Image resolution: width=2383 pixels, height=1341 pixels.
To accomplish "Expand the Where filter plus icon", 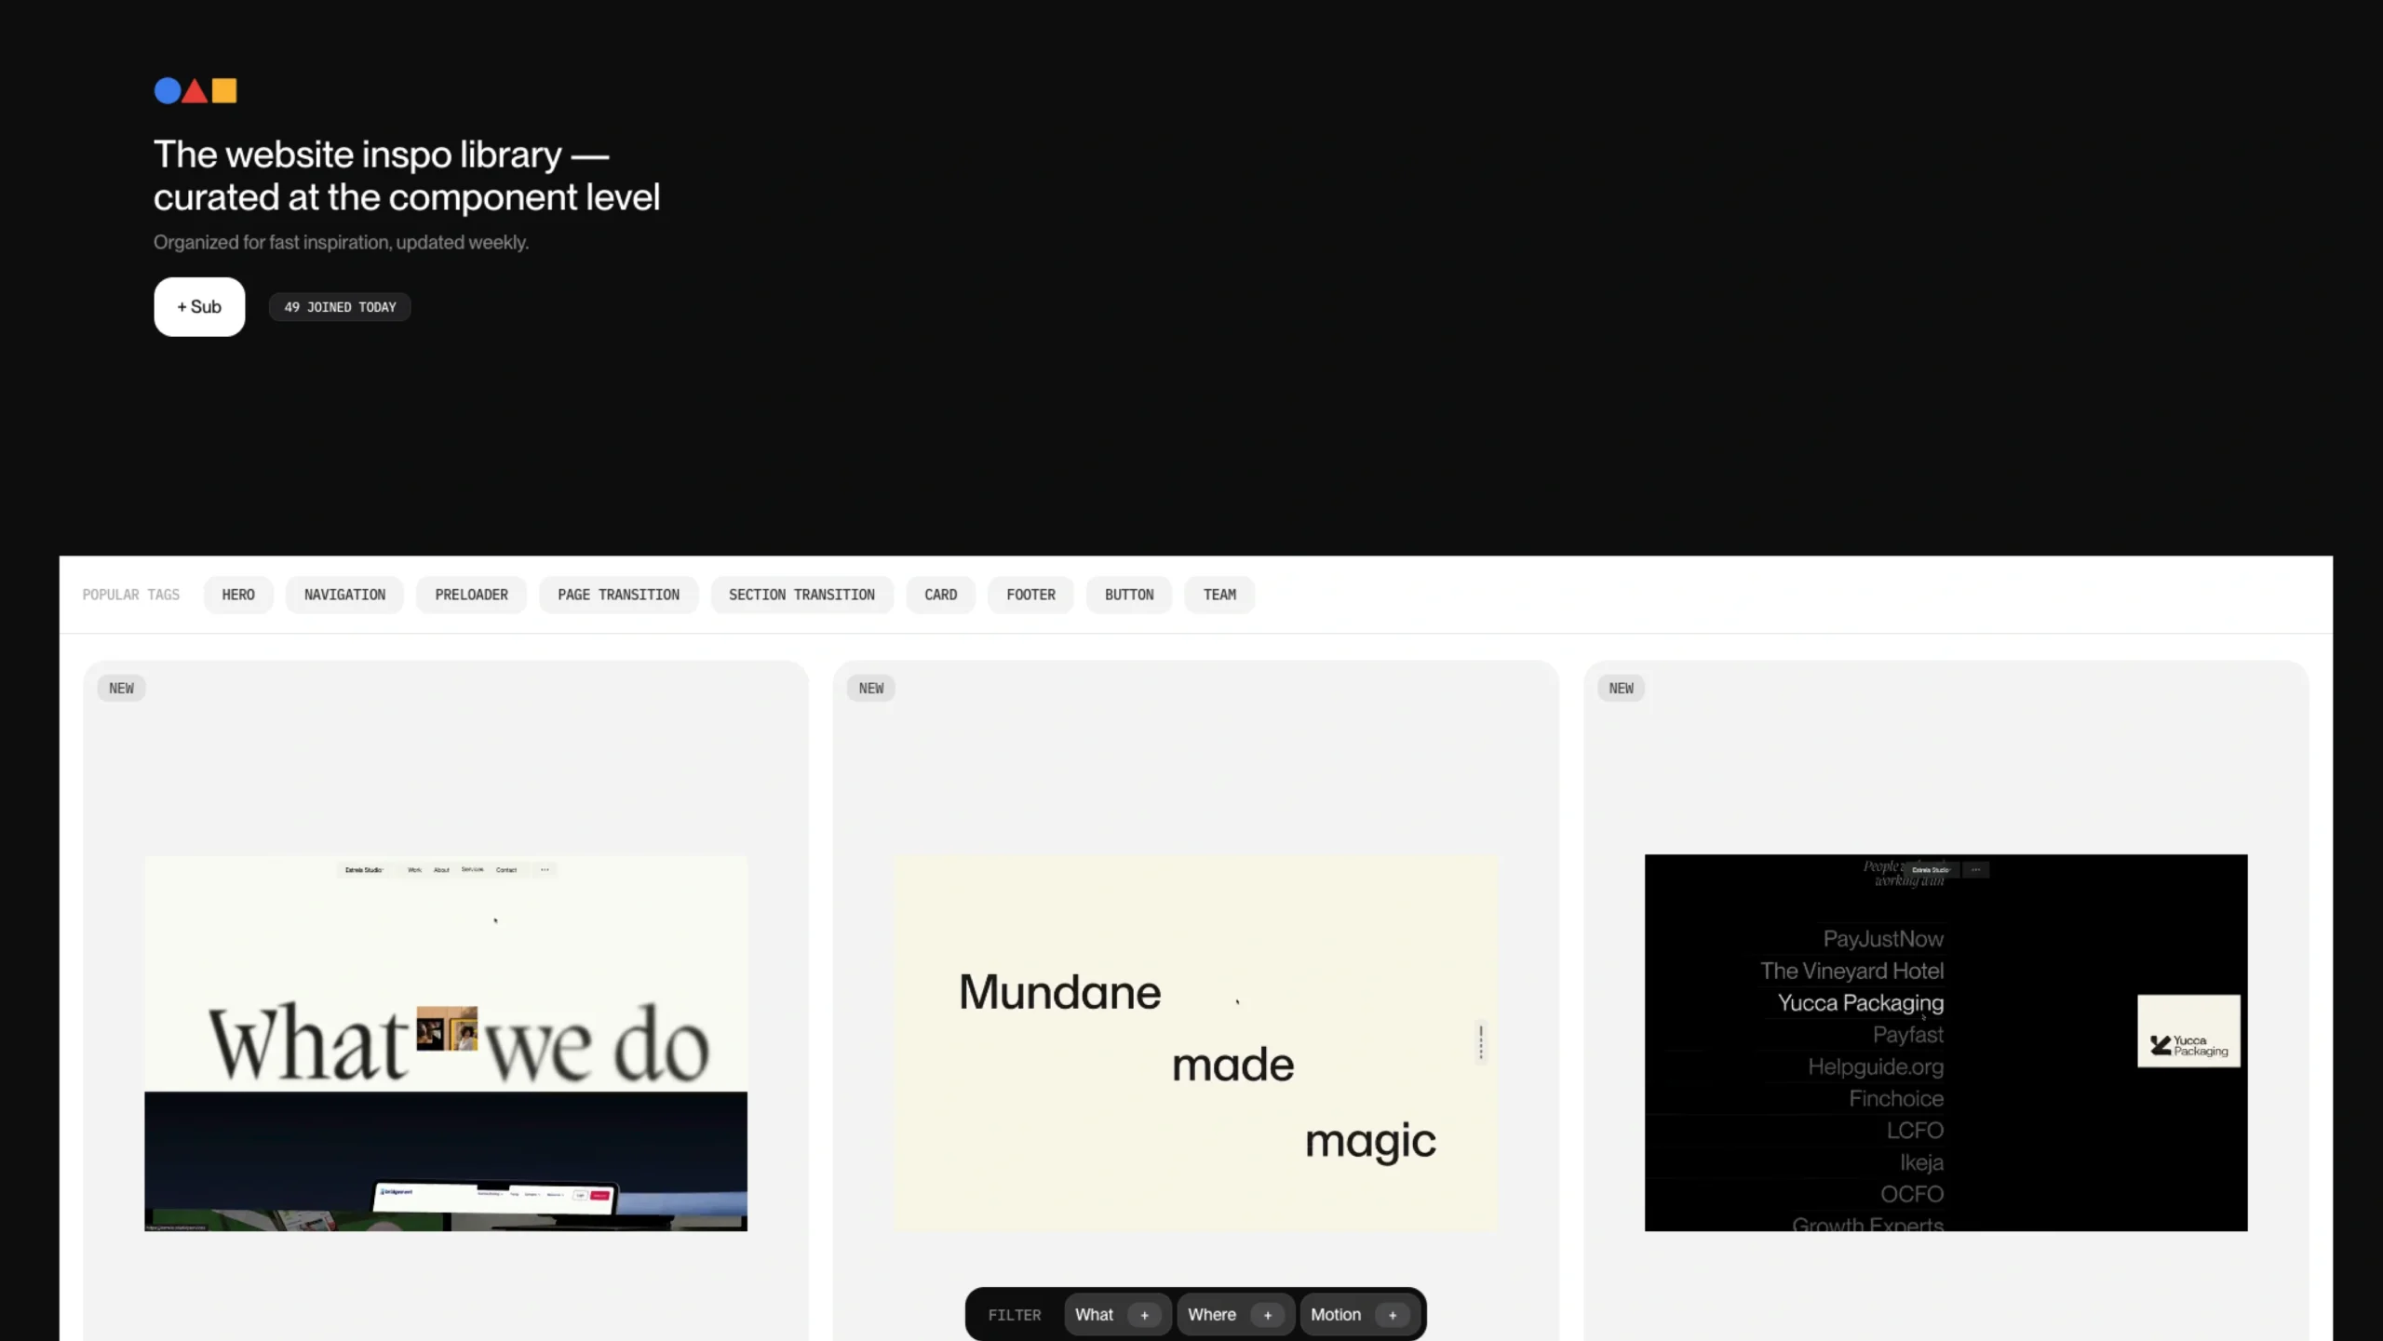I will [1267, 1315].
